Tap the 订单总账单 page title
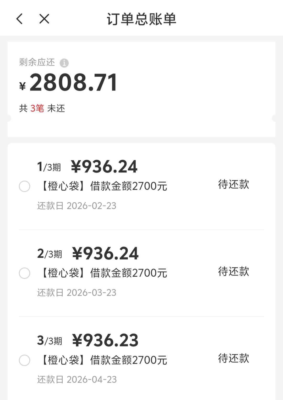The width and height of the screenshot is (283, 400). (141, 19)
